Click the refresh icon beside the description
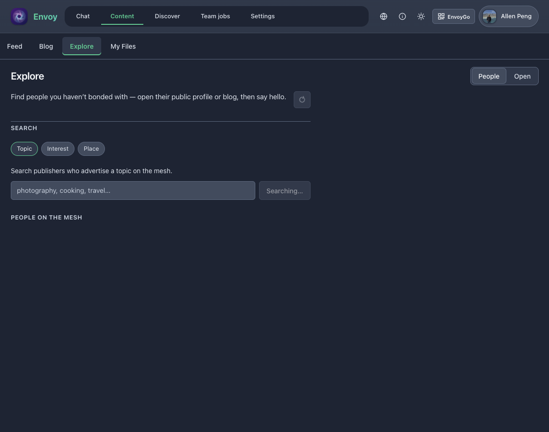 click(x=302, y=100)
